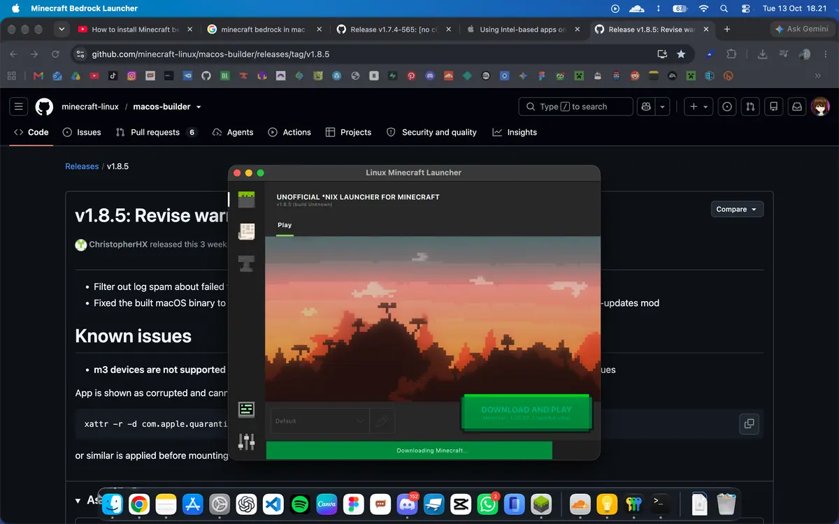Open launcher settings sliders icon
The width and height of the screenshot is (839, 524).
[x=246, y=442]
